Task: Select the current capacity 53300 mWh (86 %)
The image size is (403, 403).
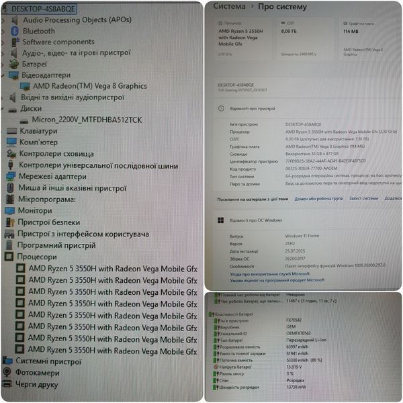Action: coord(304,360)
